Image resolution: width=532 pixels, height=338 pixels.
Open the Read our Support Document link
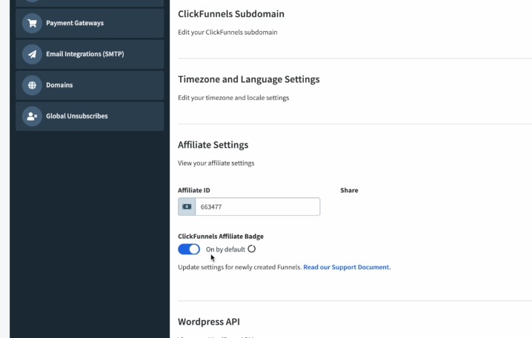coord(347,267)
